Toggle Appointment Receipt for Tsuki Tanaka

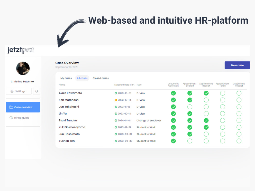206,120
